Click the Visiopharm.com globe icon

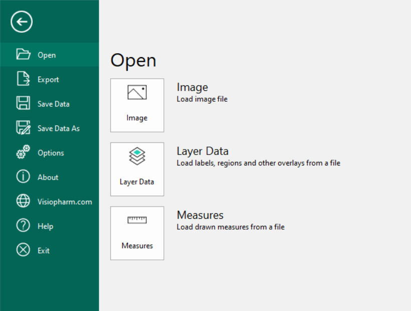(x=24, y=201)
